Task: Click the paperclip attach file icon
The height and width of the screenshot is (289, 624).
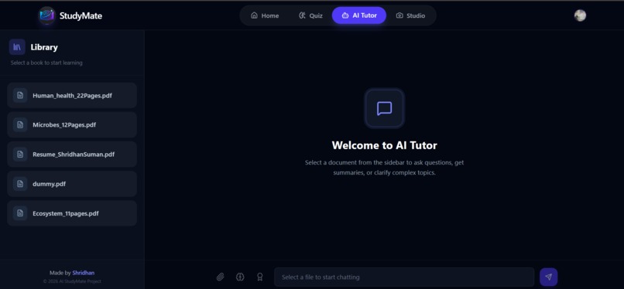Action: tap(220, 277)
